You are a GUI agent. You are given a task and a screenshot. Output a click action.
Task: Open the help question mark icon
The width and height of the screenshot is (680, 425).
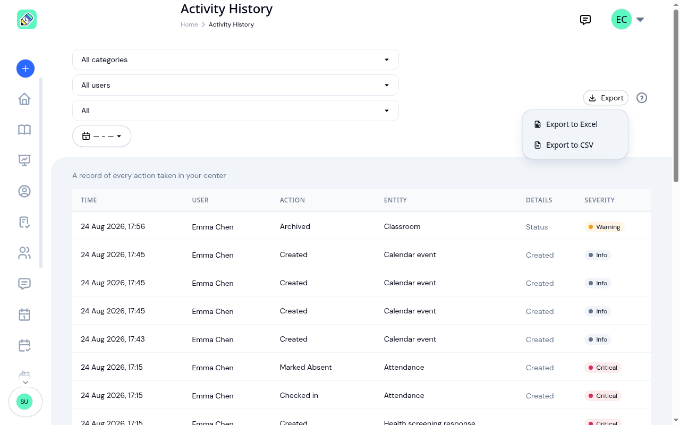click(642, 98)
